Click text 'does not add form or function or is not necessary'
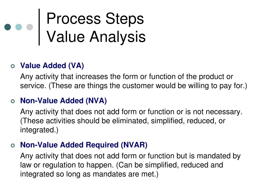This screenshot has width=261, height=195. [158, 112]
